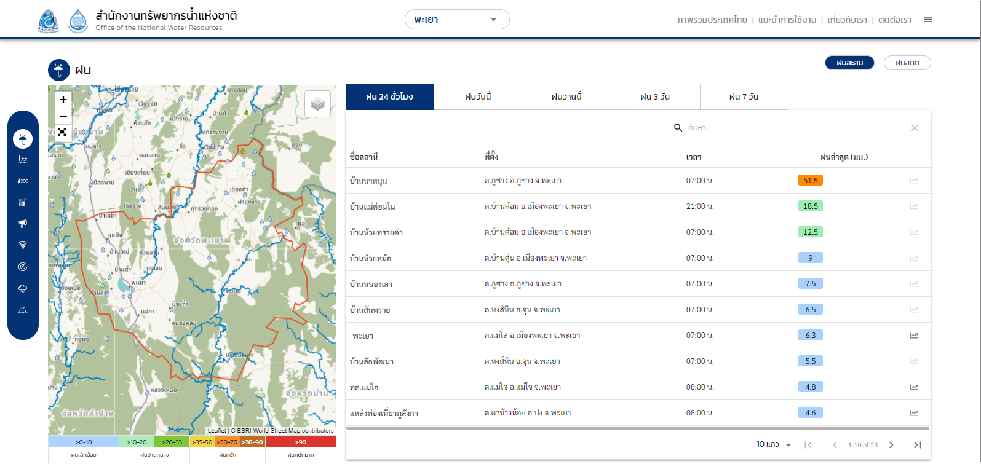Open ติดต่อเรา link

895,20
